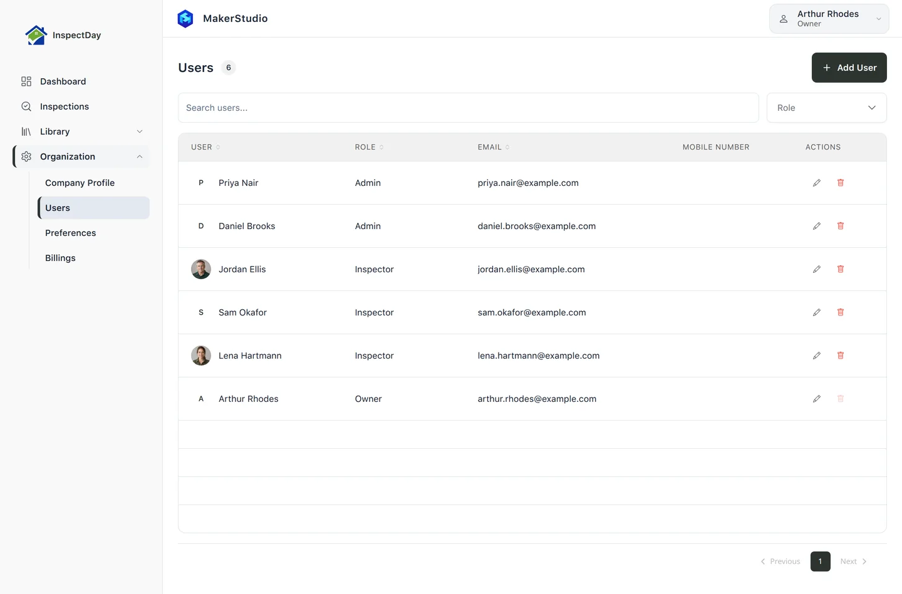
Task: Click the users count badge "6"
Action: (x=229, y=68)
